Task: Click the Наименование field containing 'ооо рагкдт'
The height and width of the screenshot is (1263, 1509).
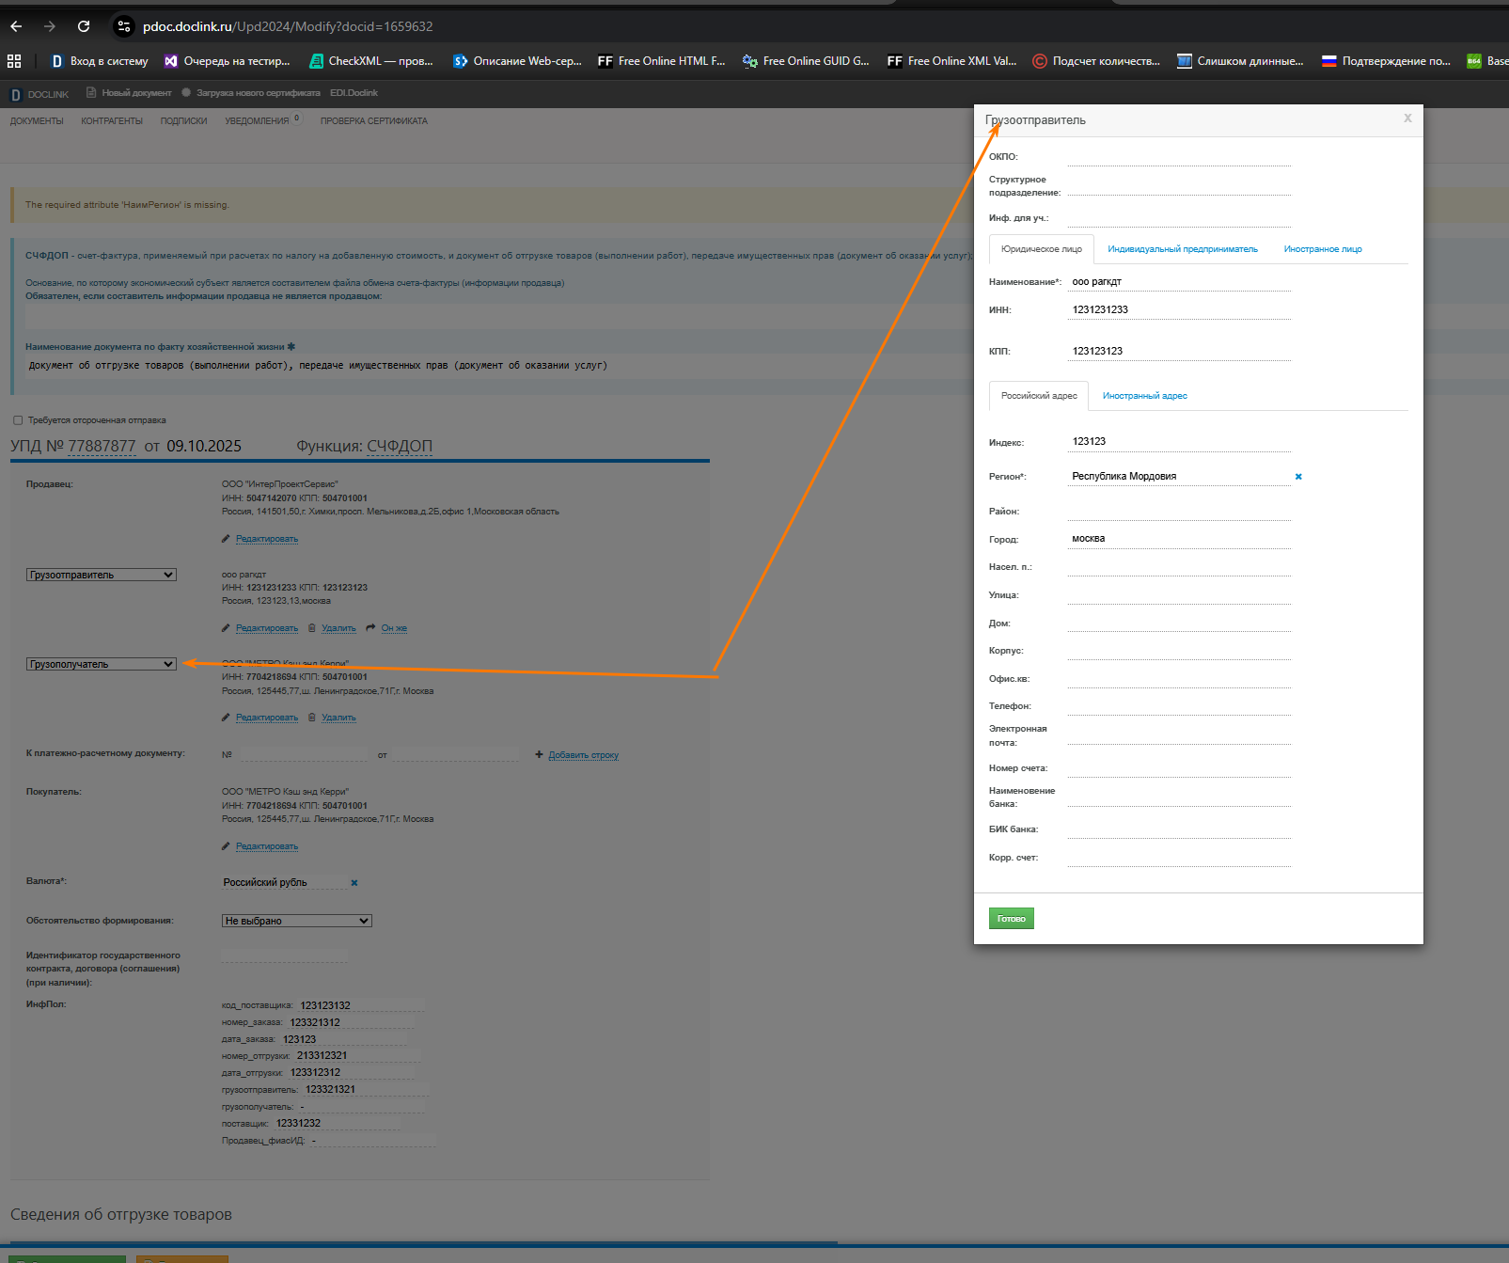Action: [1179, 282]
